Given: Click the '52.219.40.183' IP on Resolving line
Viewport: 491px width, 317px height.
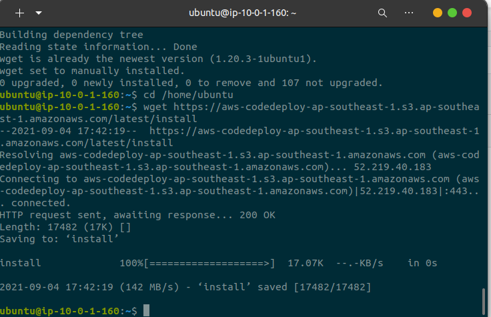Looking at the screenshot, I should click(x=392, y=167).
